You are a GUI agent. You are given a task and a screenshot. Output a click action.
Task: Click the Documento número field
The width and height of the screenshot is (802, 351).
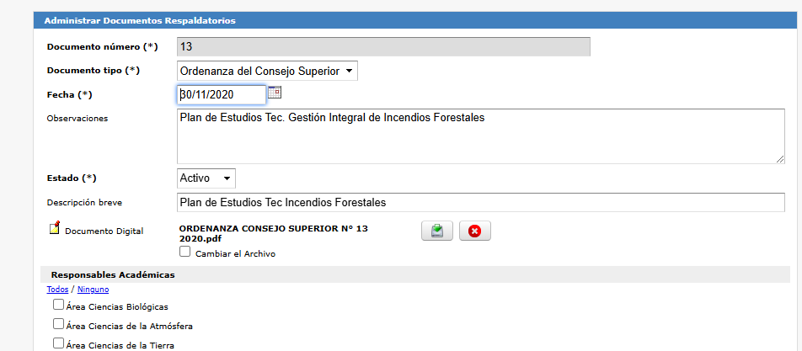coord(383,47)
